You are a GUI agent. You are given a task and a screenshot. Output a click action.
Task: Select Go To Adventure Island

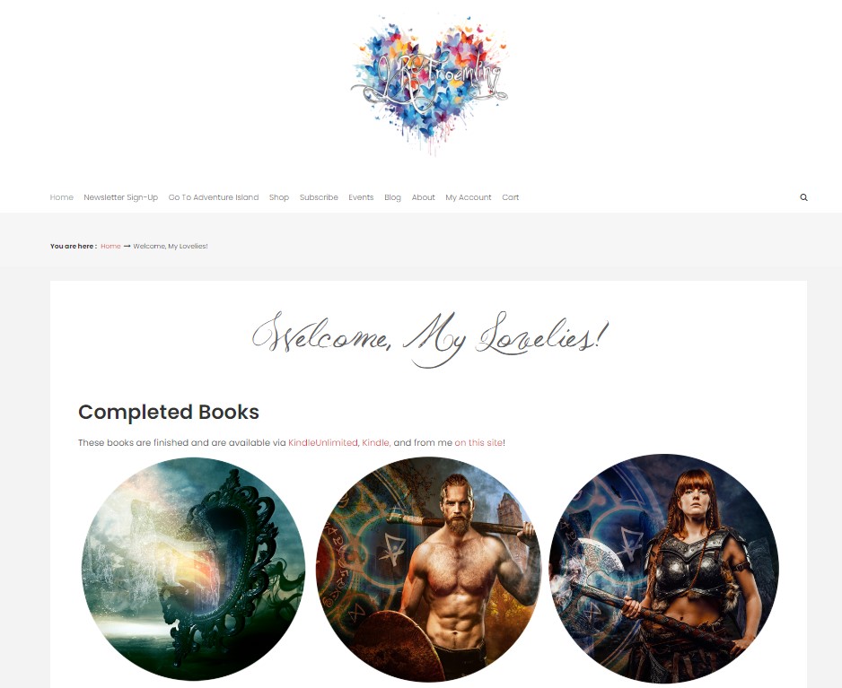(214, 197)
